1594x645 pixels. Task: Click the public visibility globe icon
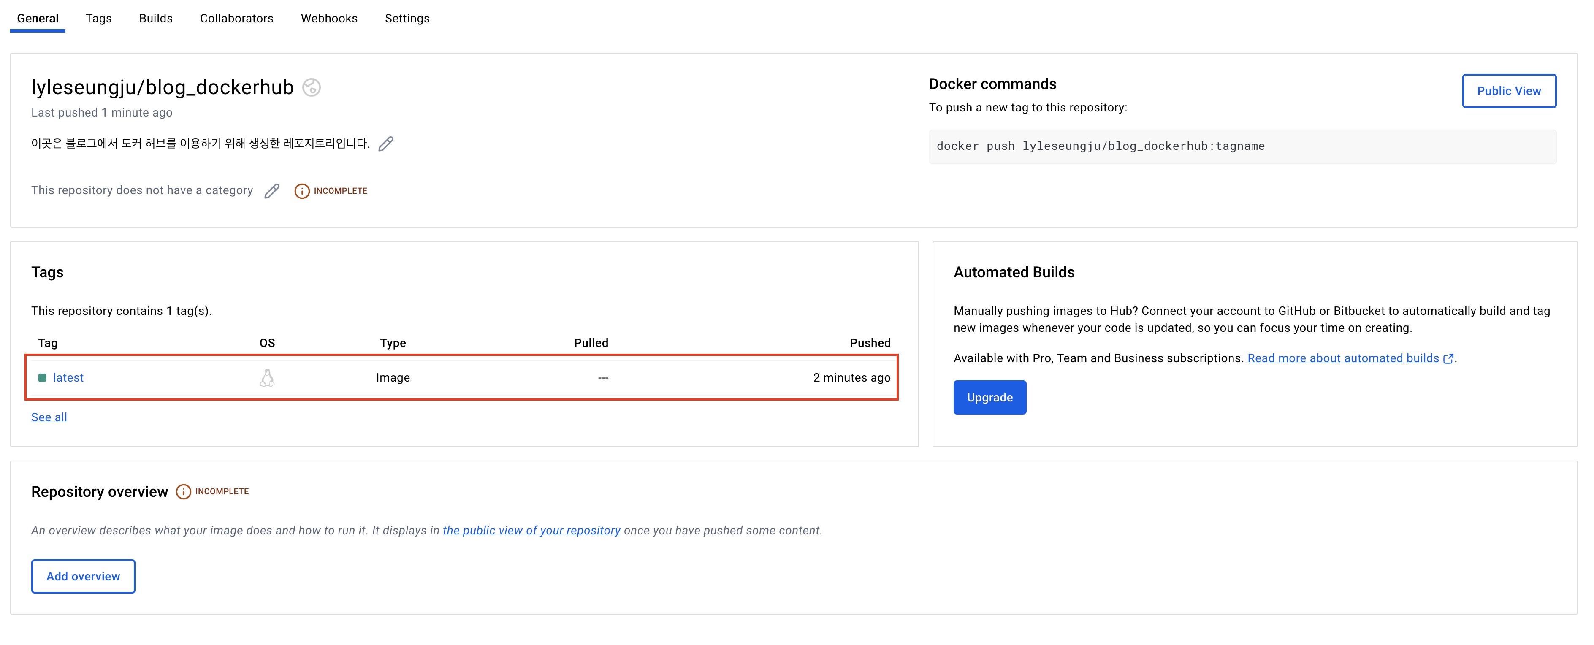click(311, 87)
